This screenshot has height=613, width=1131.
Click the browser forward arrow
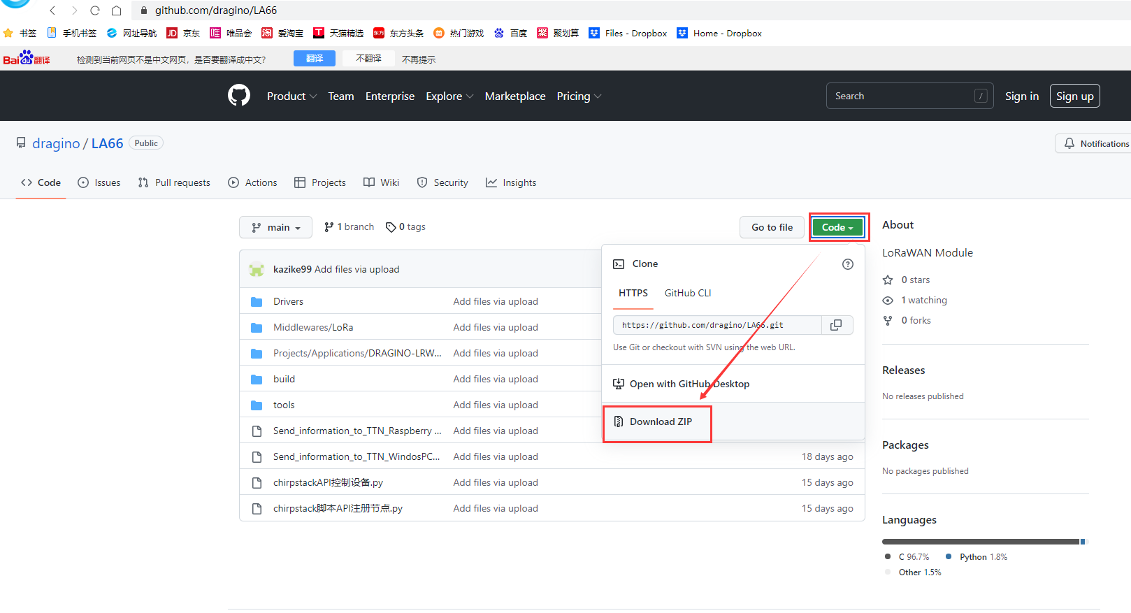point(74,10)
